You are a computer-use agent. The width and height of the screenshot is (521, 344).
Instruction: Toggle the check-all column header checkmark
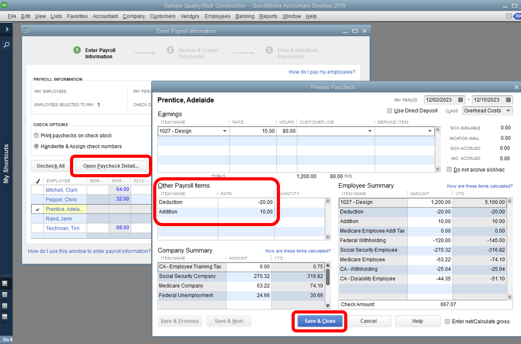point(37,181)
